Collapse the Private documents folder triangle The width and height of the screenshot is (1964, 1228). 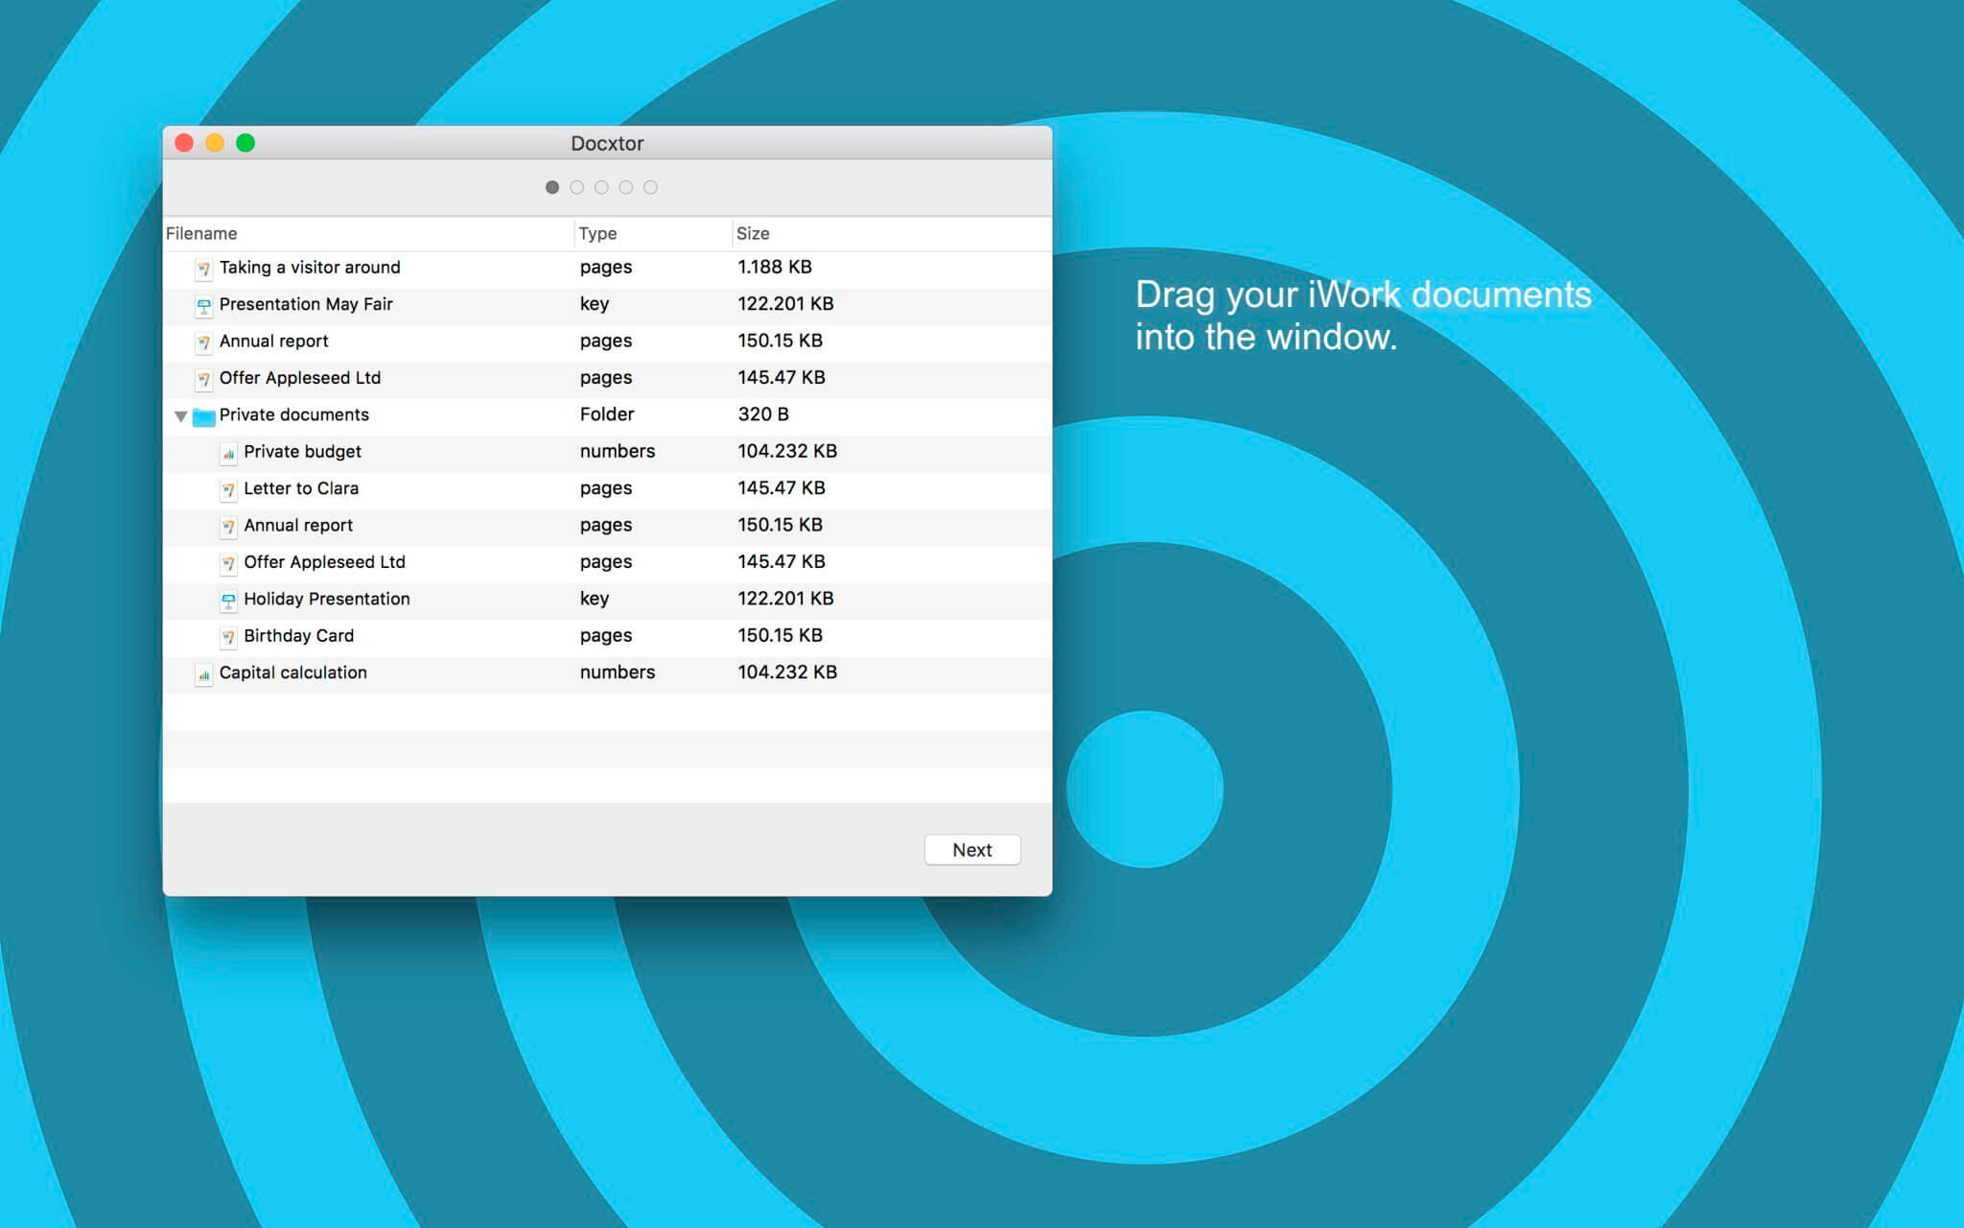pyautogui.click(x=180, y=416)
